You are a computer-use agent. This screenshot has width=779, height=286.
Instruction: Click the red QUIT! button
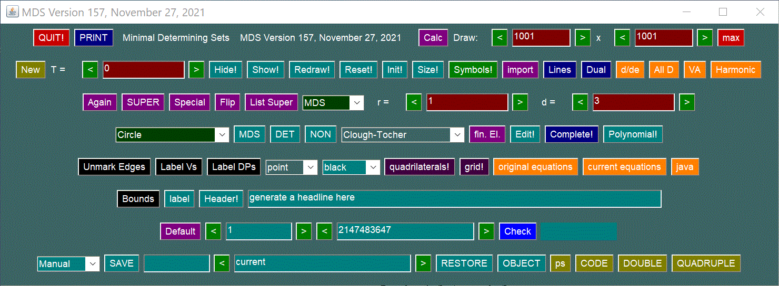coord(51,38)
